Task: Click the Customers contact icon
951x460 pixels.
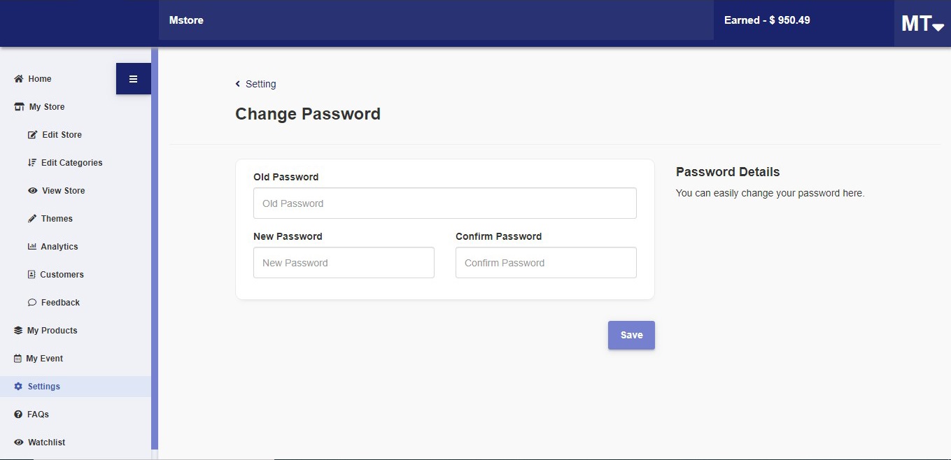Action: [31, 275]
